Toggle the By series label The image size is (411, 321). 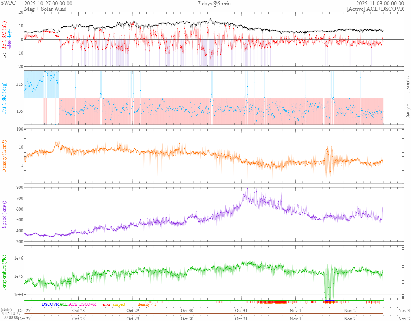10,35
